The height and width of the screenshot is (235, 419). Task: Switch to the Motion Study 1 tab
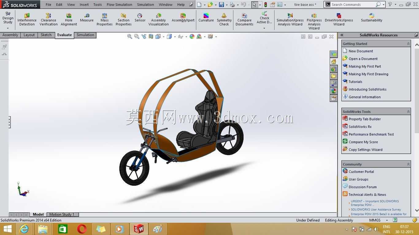coord(62,214)
